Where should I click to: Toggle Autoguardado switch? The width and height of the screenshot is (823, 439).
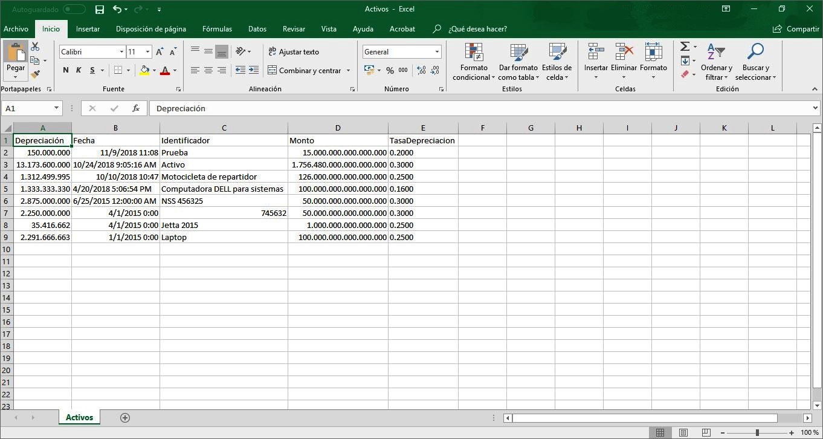coord(74,10)
